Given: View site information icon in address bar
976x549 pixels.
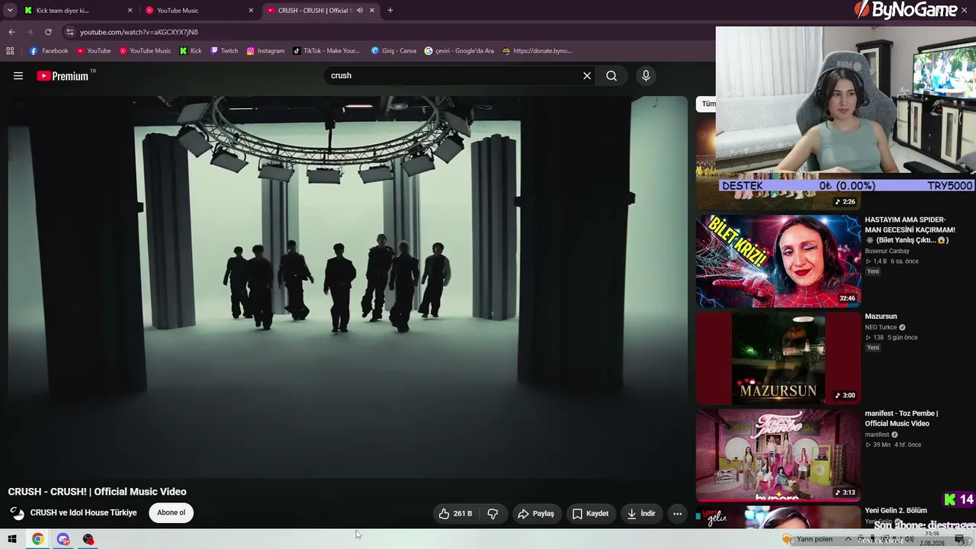Looking at the screenshot, I should [69, 32].
